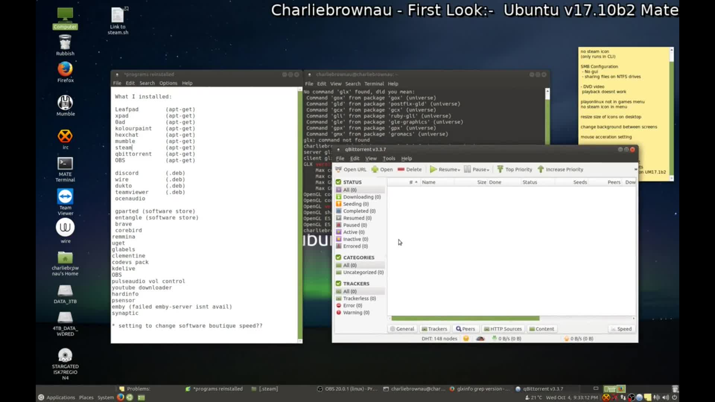This screenshot has height=402, width=715.
Task: Click the red Delete toolbar button
Action: point(409,169)
